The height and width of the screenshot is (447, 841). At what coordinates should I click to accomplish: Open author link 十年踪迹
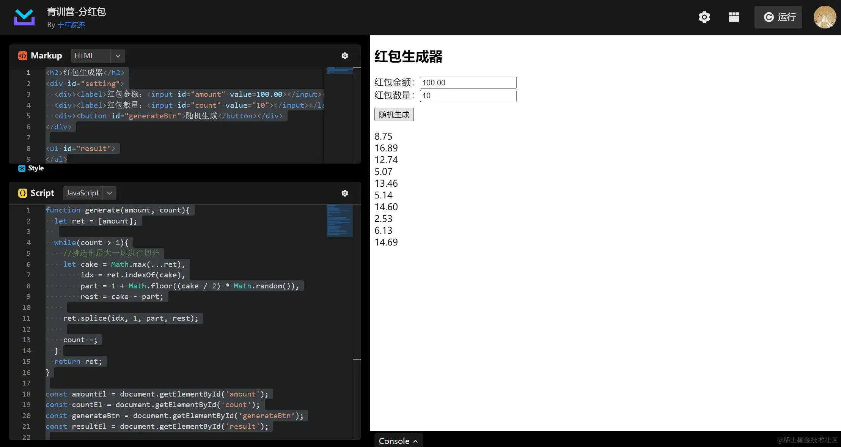click(71, 25)
